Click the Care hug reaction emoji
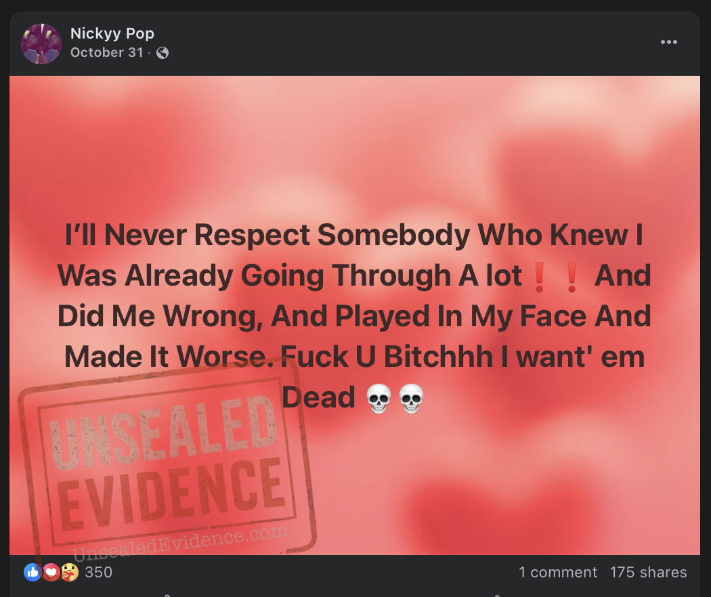The image size is (711, 597). [69, 572]
